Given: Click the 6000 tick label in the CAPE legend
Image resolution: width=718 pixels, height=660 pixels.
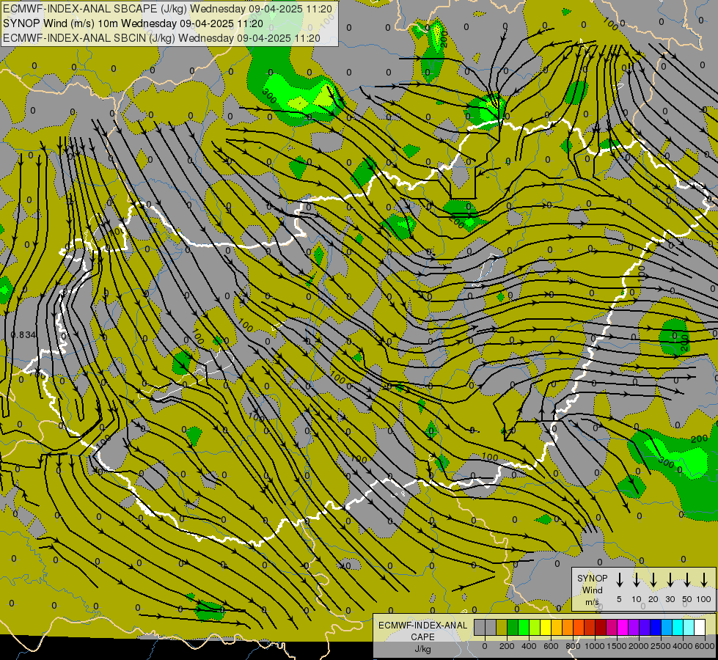Looking at the screenshot, I should point(705,646).
